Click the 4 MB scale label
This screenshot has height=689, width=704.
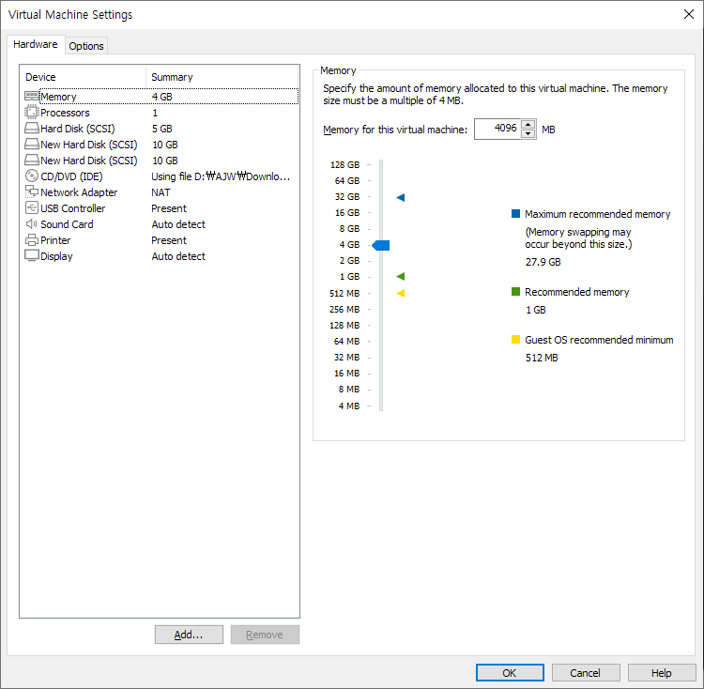pos(349,406)
